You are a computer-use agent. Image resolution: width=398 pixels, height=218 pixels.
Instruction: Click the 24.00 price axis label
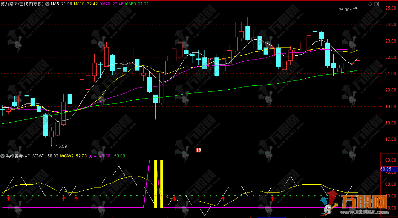pyautogui.click(x=391, y=24)
